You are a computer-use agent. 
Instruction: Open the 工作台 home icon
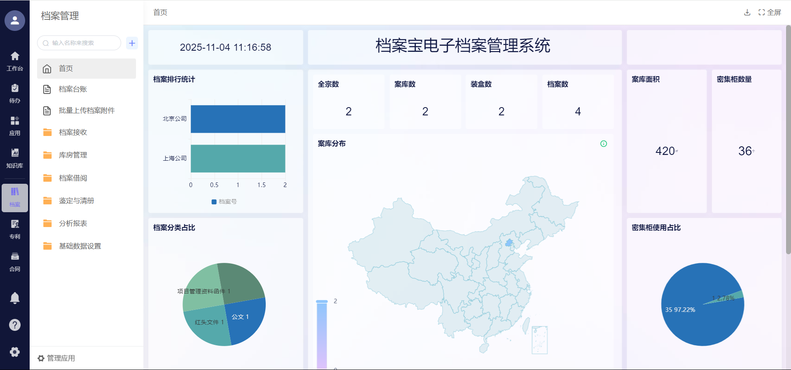coord(15,61)
